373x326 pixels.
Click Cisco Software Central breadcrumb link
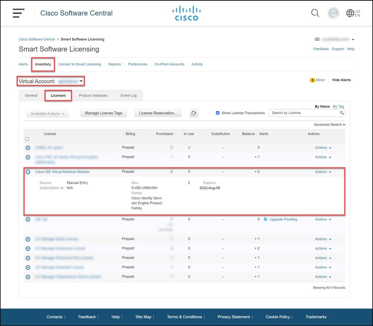(x=37, y=39)
